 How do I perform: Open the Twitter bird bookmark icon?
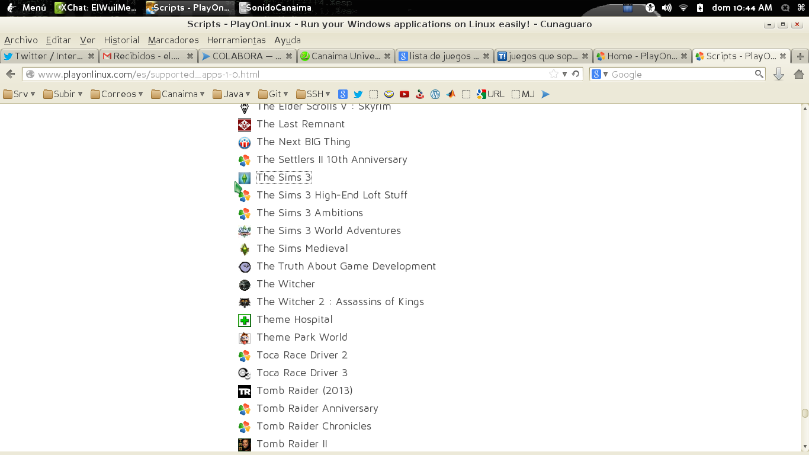tap(358, 94)
